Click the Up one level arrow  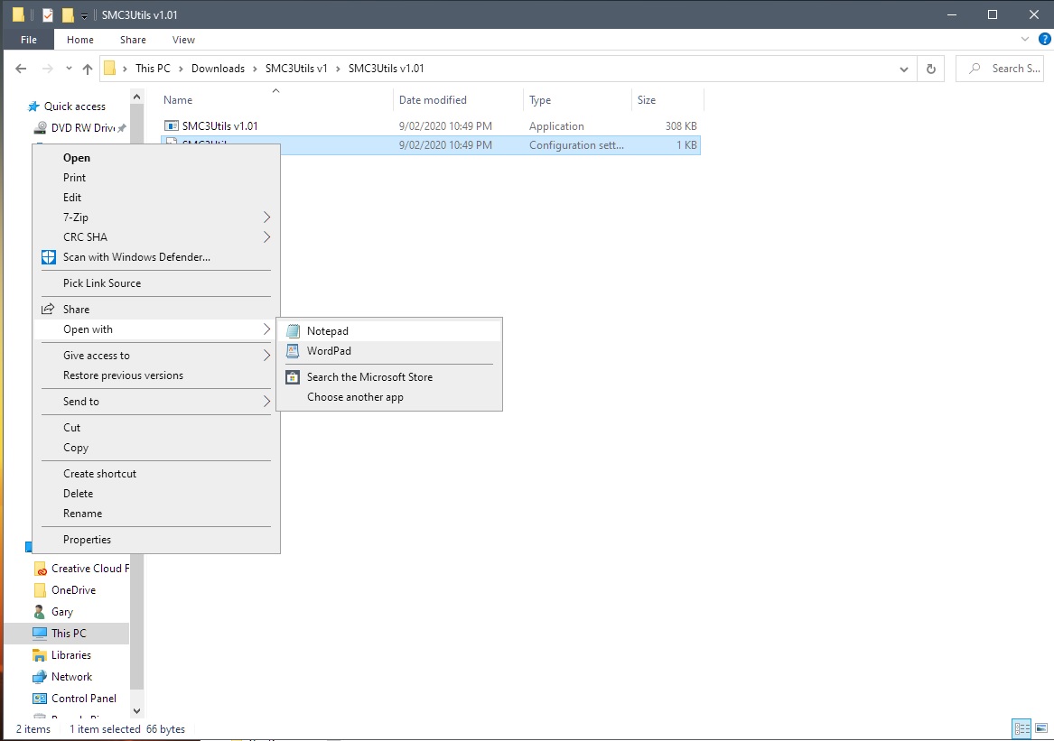point(88,69)
